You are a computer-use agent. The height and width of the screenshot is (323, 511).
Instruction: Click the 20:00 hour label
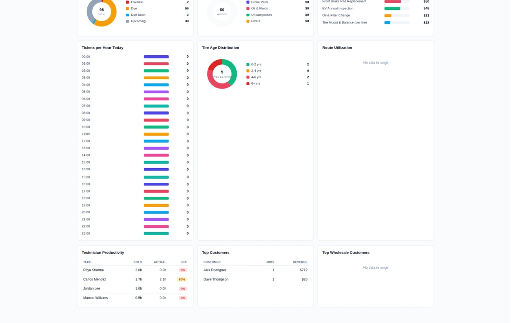pyautogui.click(x=86, y=212)
